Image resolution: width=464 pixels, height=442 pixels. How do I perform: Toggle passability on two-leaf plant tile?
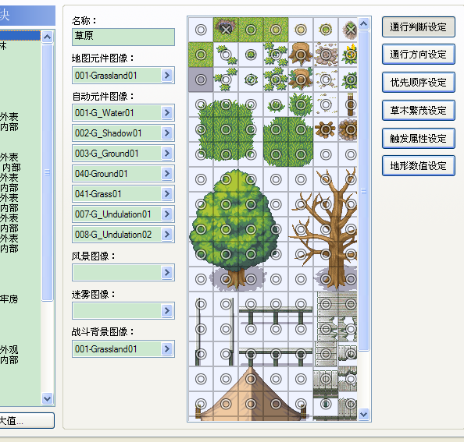pyautogui.click(x=226, y=55)
